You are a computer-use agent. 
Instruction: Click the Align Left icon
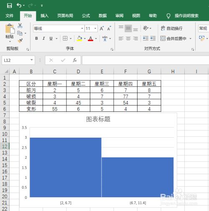pyautogui.click(x=121, y=39)
